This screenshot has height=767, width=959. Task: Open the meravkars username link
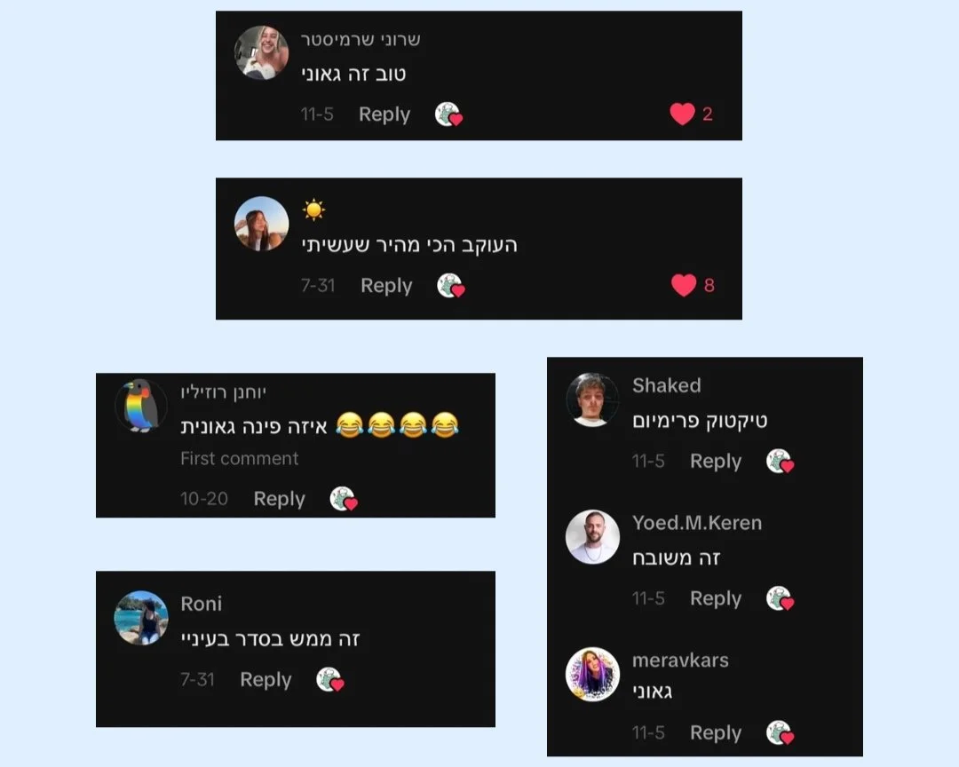point(680,660)
